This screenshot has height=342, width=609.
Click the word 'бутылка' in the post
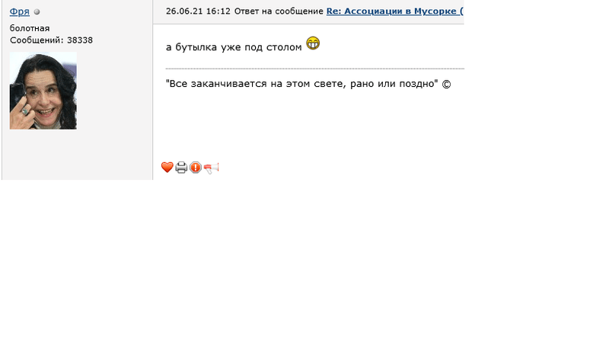196,47
